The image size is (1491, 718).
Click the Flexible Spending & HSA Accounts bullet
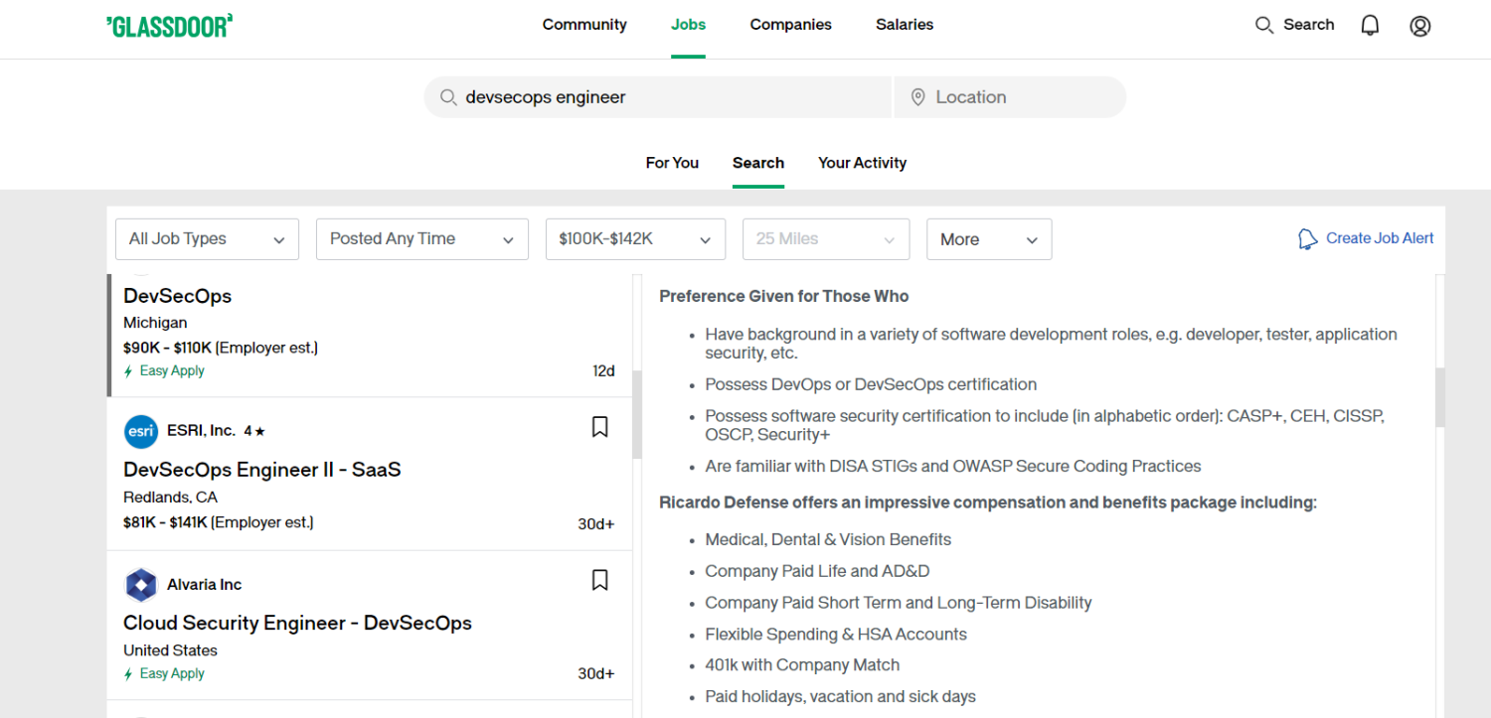[836, 634]
